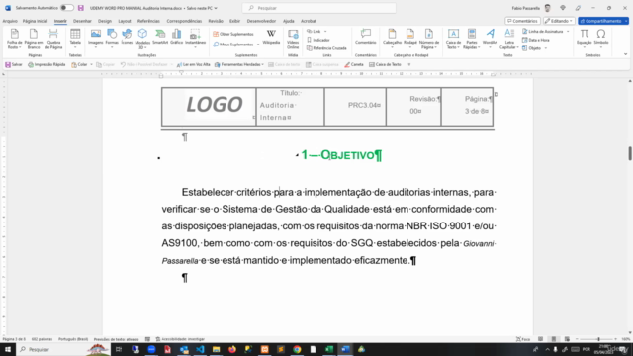Adjust the zoom slider in status bar
Viewport: 633px width, 356px height.
pyautogui.click(x=598, y=339)
